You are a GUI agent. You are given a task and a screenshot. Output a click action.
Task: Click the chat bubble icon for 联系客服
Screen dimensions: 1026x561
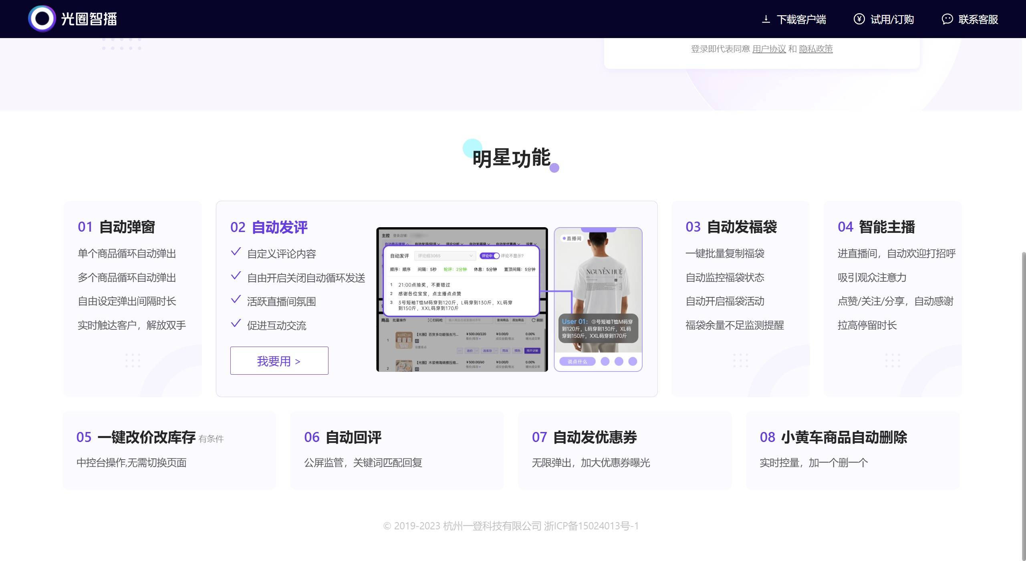coord(947,19)
